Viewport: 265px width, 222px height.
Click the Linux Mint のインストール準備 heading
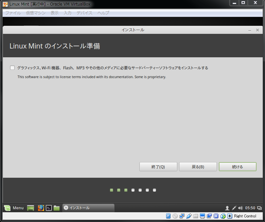point(55,46)
